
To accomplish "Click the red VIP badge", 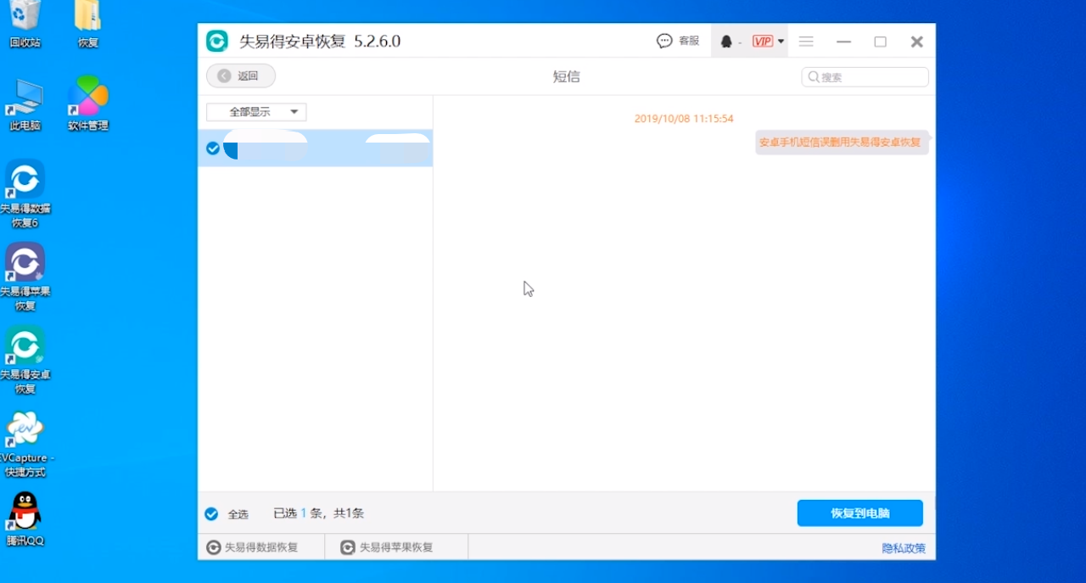I will click(x=763, y=42).
